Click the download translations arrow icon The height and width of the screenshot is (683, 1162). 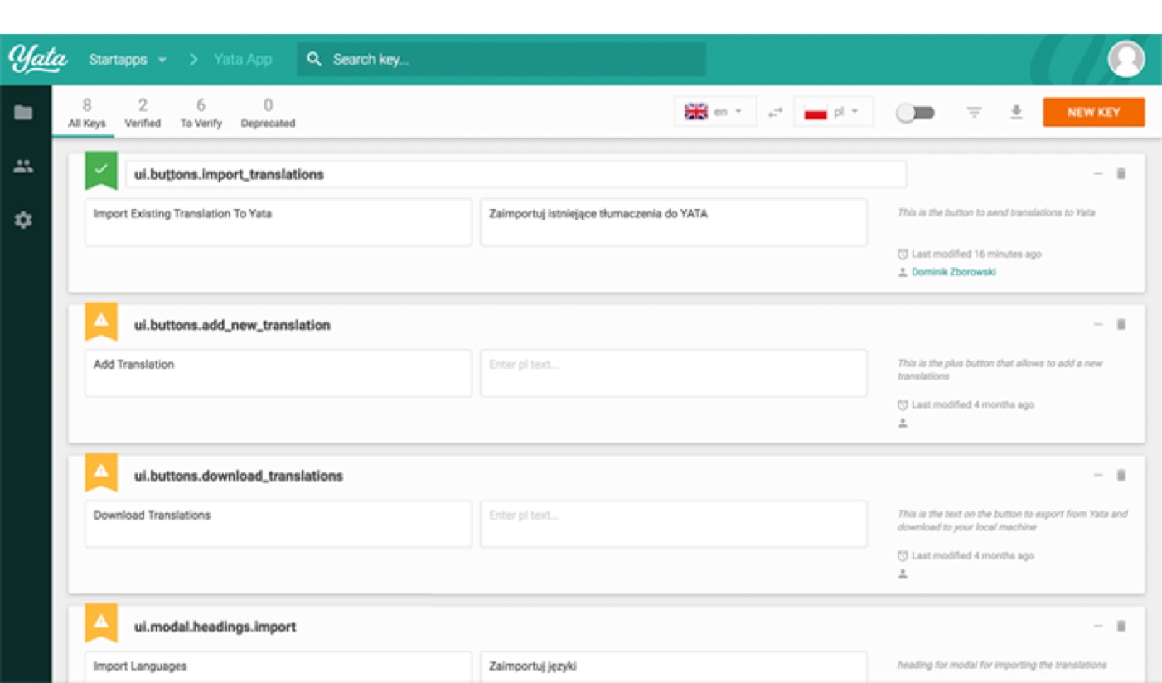point(1016,112)
